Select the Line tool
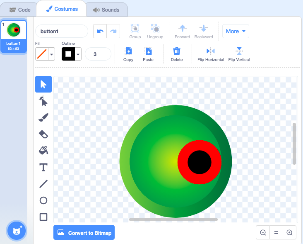The height and width of the screenshot is (244, 303). [x=43, y=184]
